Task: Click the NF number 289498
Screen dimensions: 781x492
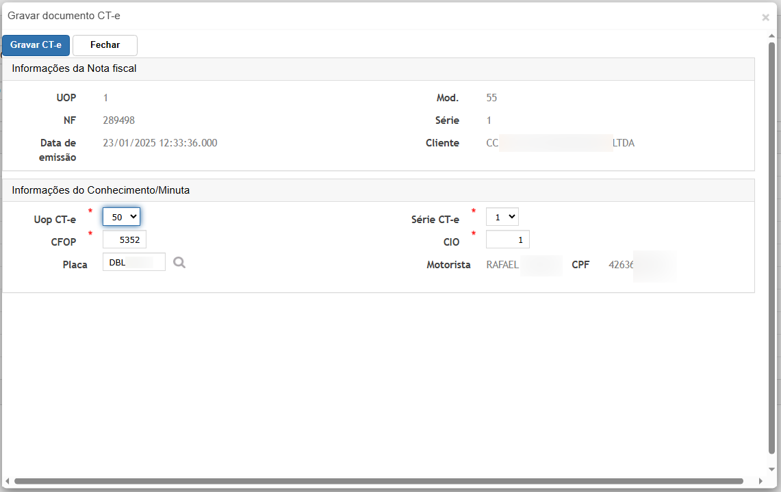Action: click(x=119, y=120)
